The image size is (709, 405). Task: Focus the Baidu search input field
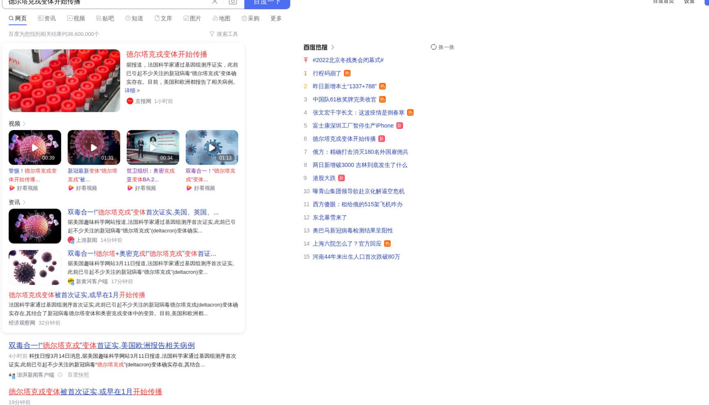point(107,3)
